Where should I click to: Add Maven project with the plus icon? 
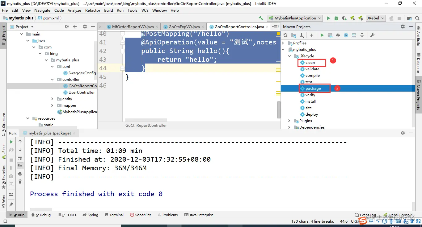312,35
